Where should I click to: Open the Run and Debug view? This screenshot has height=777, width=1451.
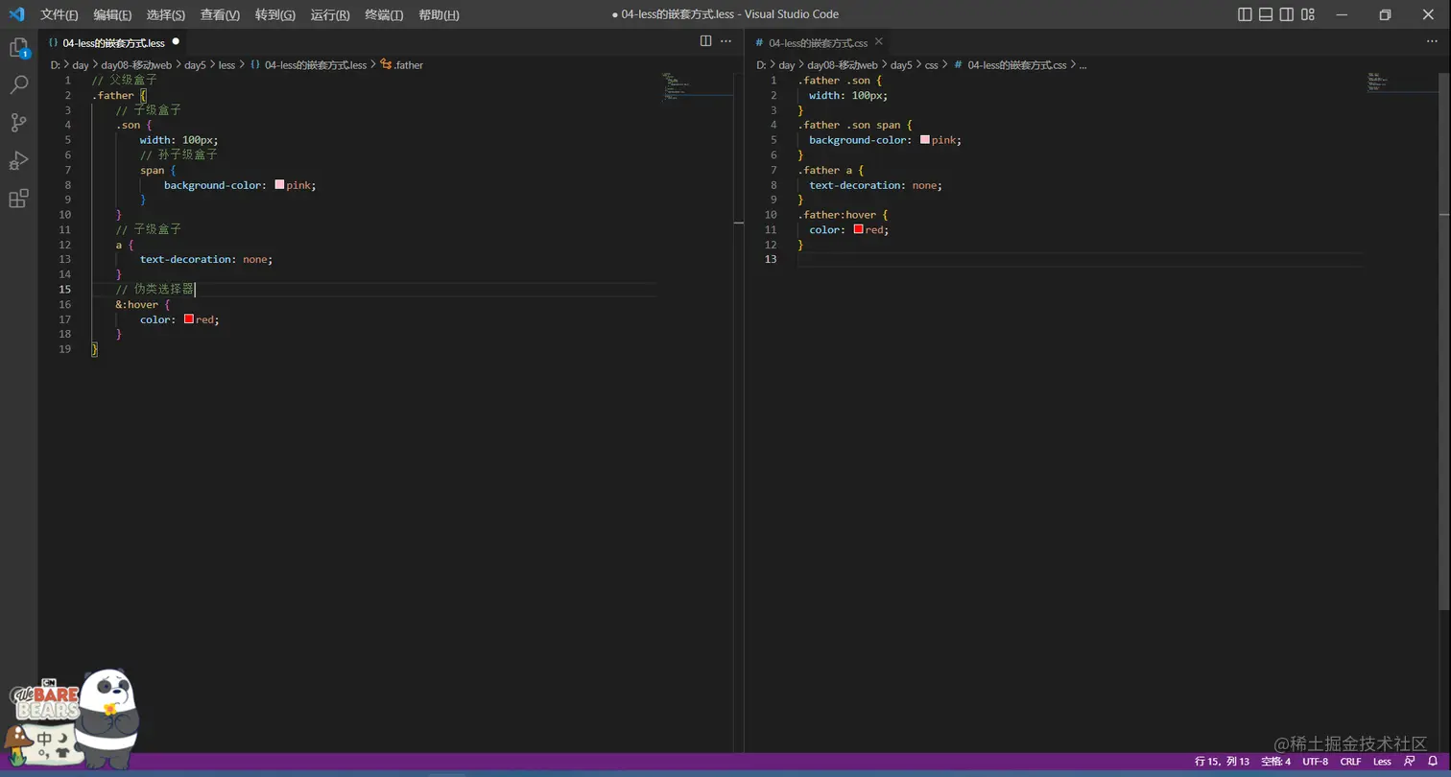(18, 160)
